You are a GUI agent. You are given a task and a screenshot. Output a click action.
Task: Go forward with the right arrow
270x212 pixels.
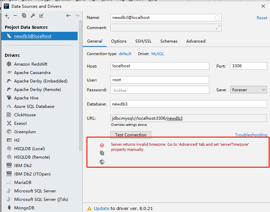(x=77, y=16)
